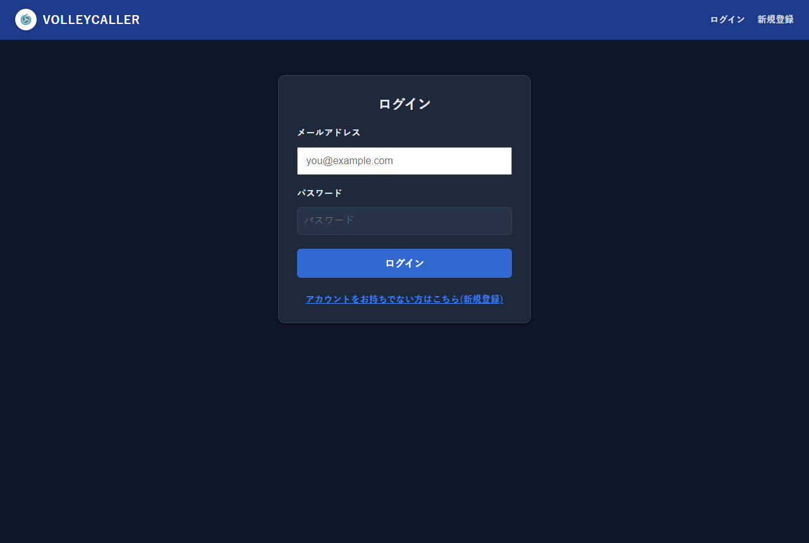Open ログイン link in the top navigation

pyautogui.click(x=727, y=20)
